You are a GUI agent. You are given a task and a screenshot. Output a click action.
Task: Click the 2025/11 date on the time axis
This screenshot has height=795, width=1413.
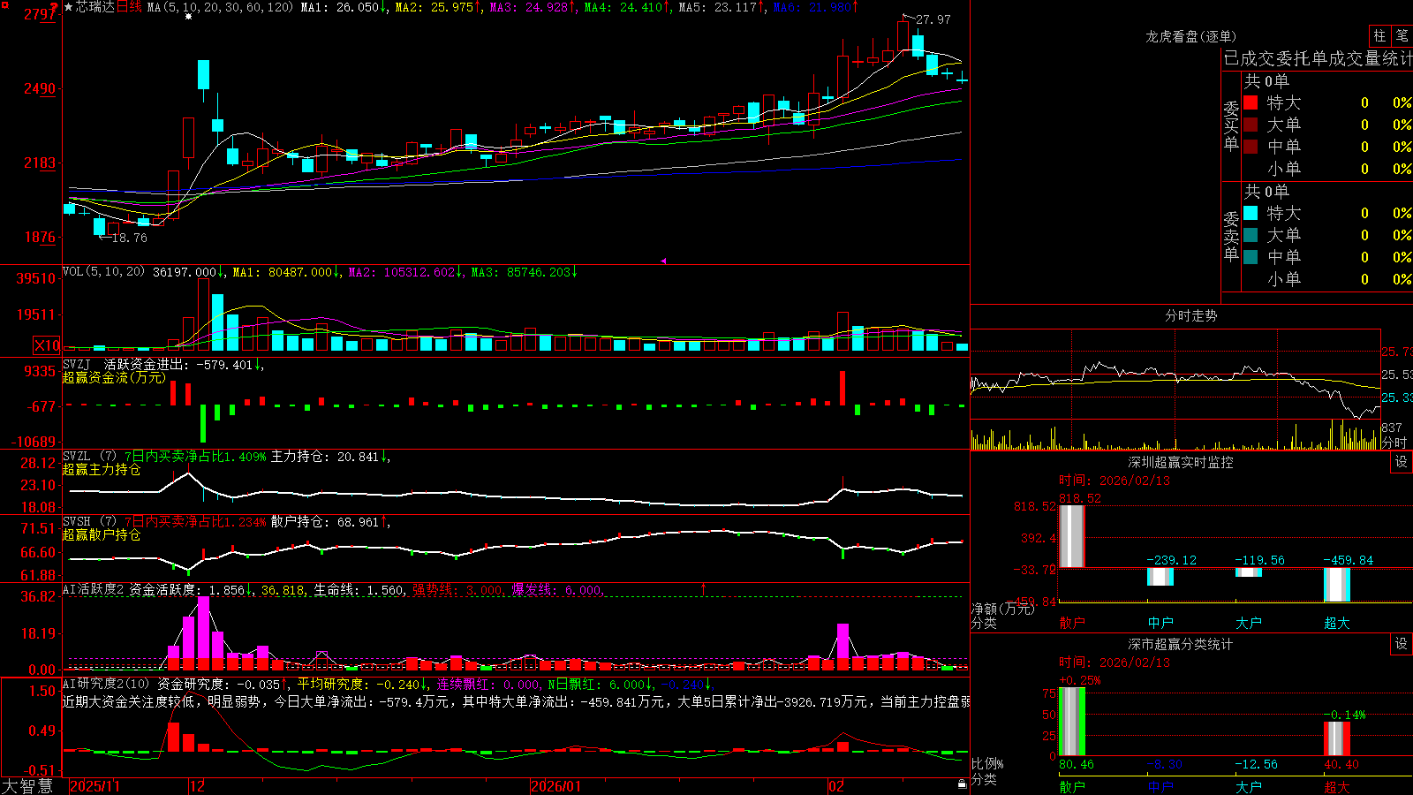tap(94, 786)
